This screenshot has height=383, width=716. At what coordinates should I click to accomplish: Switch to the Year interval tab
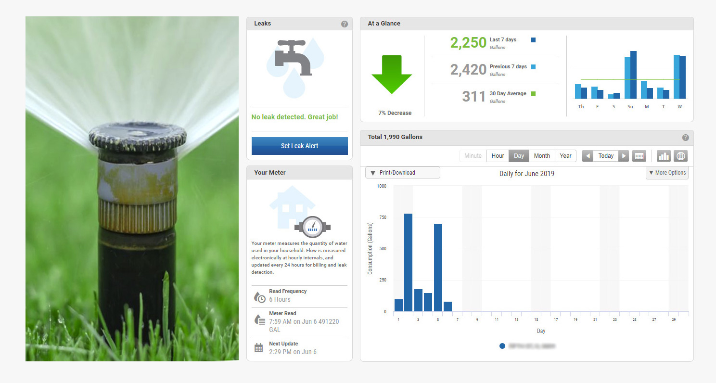click(x=565, y=156)
